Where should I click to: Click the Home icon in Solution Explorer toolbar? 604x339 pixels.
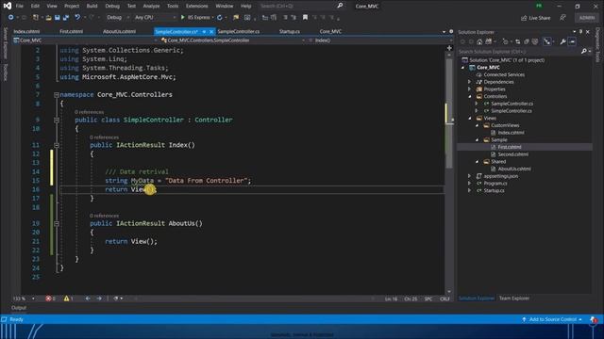coord(479,41)
